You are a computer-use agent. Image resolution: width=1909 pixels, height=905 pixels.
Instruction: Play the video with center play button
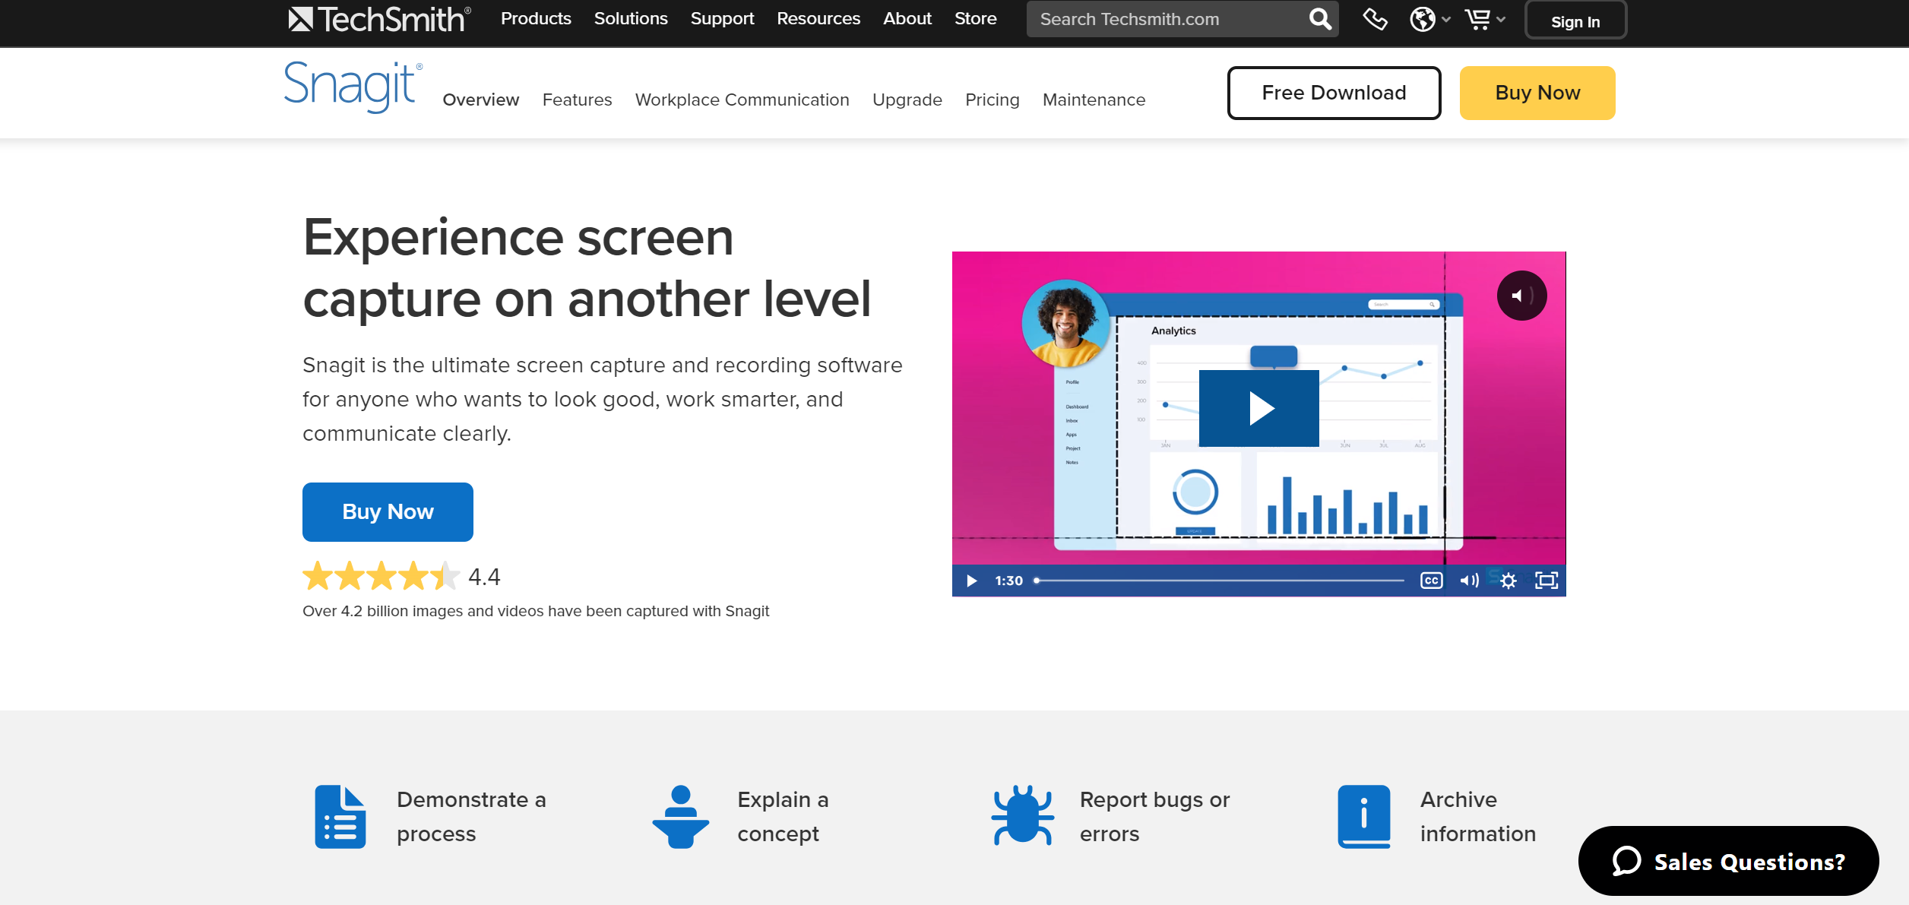(1259, 408)
